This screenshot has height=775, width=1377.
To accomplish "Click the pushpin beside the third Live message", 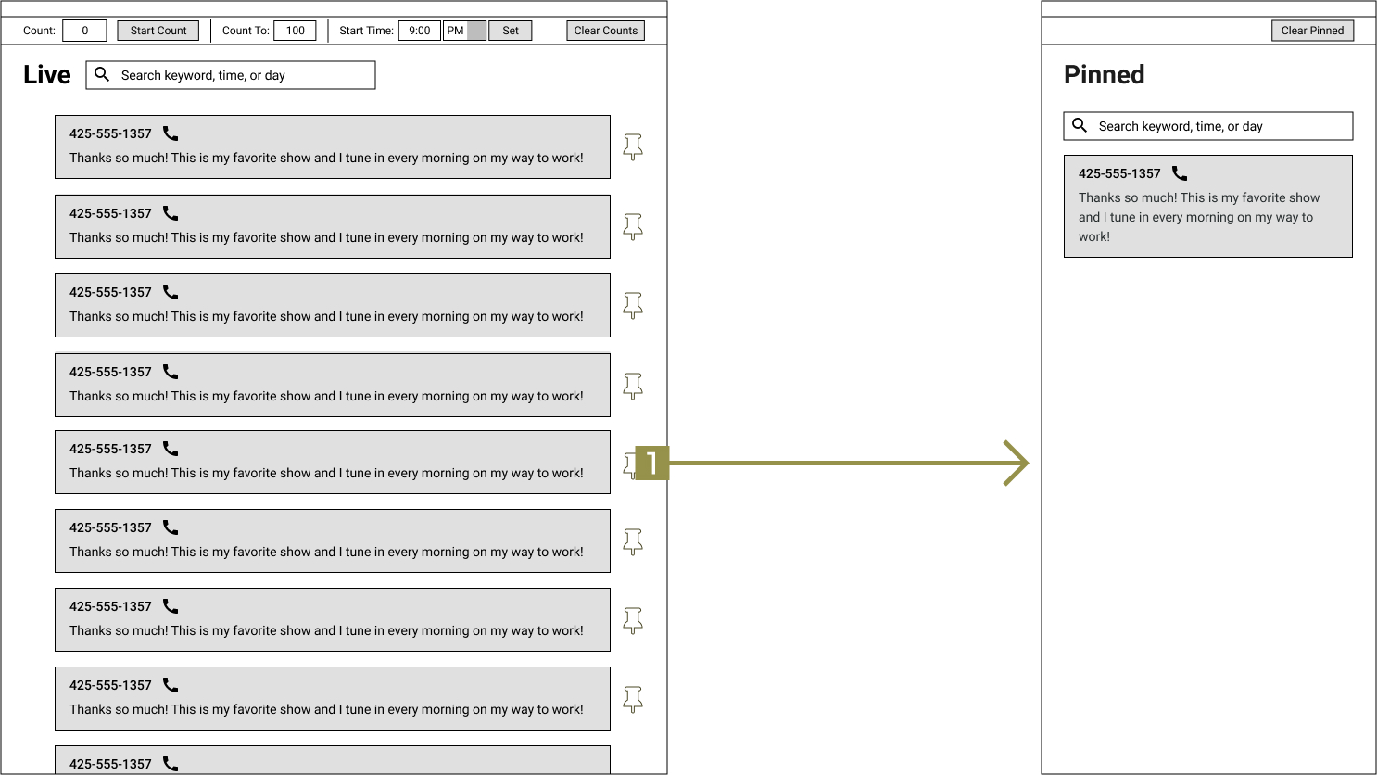I will (633, 305).
